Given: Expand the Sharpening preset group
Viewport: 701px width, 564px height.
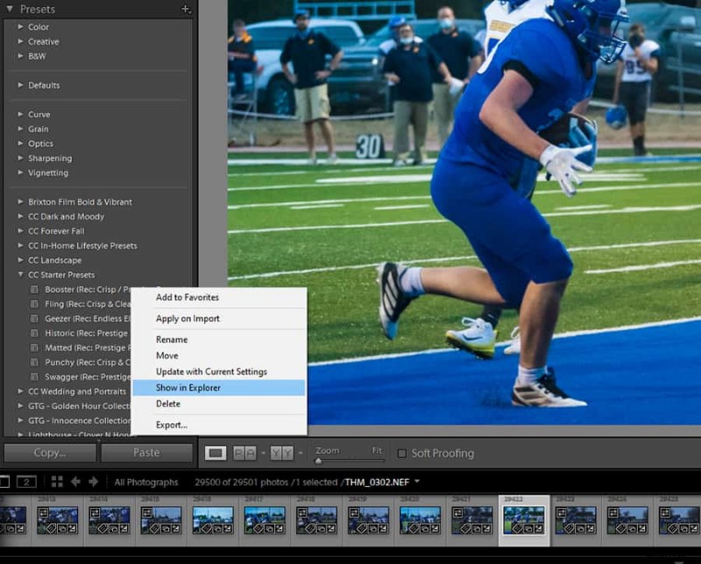Looking at the screenshot, I should [x=20, y=159].
